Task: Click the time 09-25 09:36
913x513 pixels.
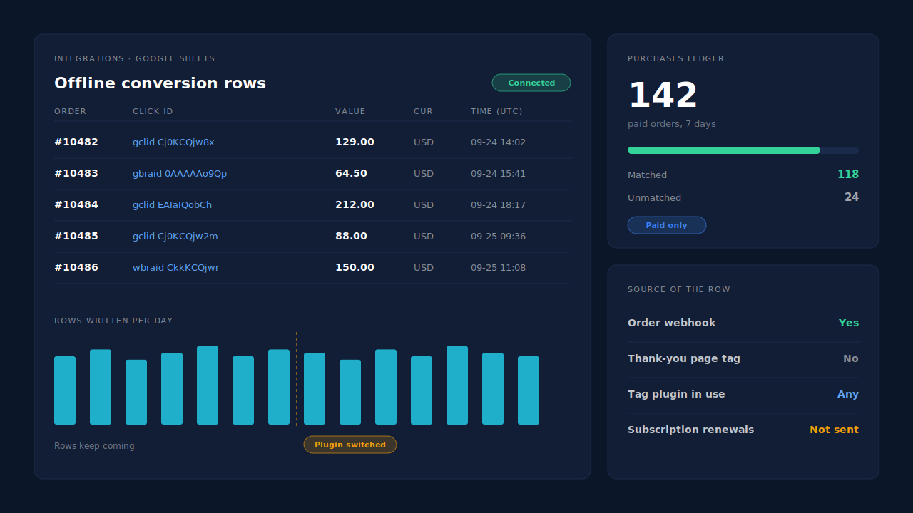Action: tap(498, 237)
